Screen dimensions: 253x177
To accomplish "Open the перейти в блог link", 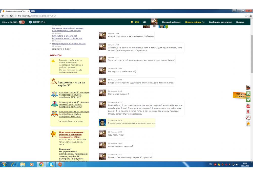I will coord(61,49).
